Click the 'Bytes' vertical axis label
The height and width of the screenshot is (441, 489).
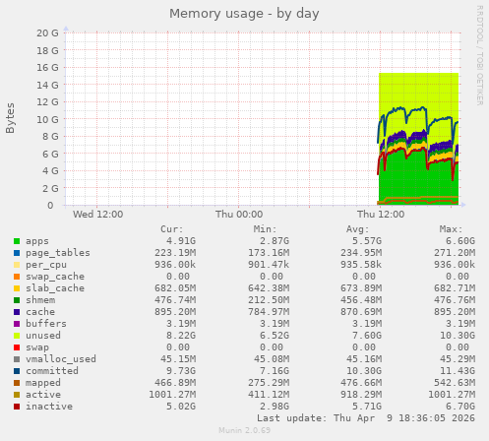pyautogui.click(x=10, y=118)
